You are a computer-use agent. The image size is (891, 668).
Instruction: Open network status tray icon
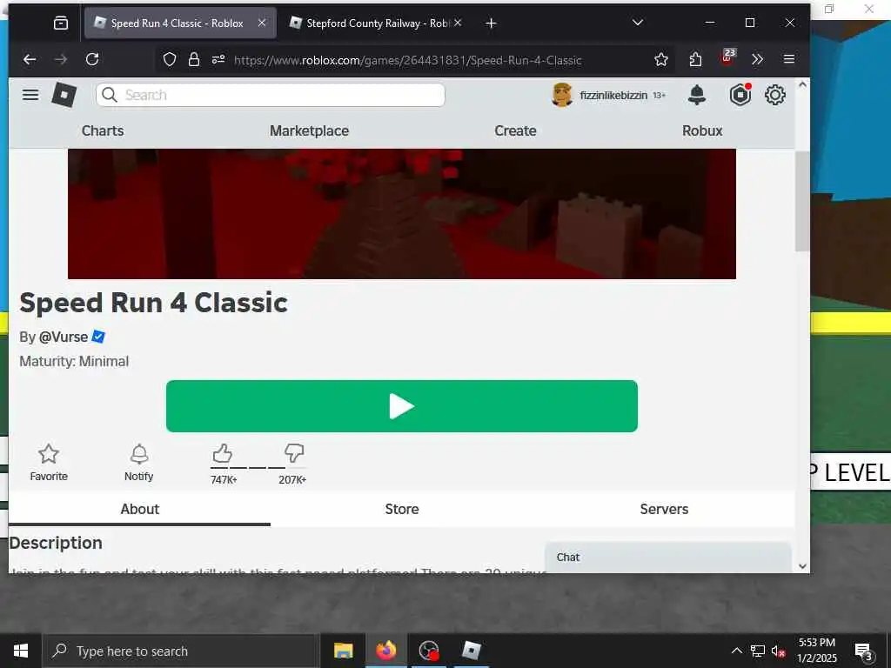coord(758,651)
